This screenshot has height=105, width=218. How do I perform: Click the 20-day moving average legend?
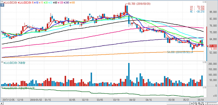pyautogui.click(x=46, y=3)
